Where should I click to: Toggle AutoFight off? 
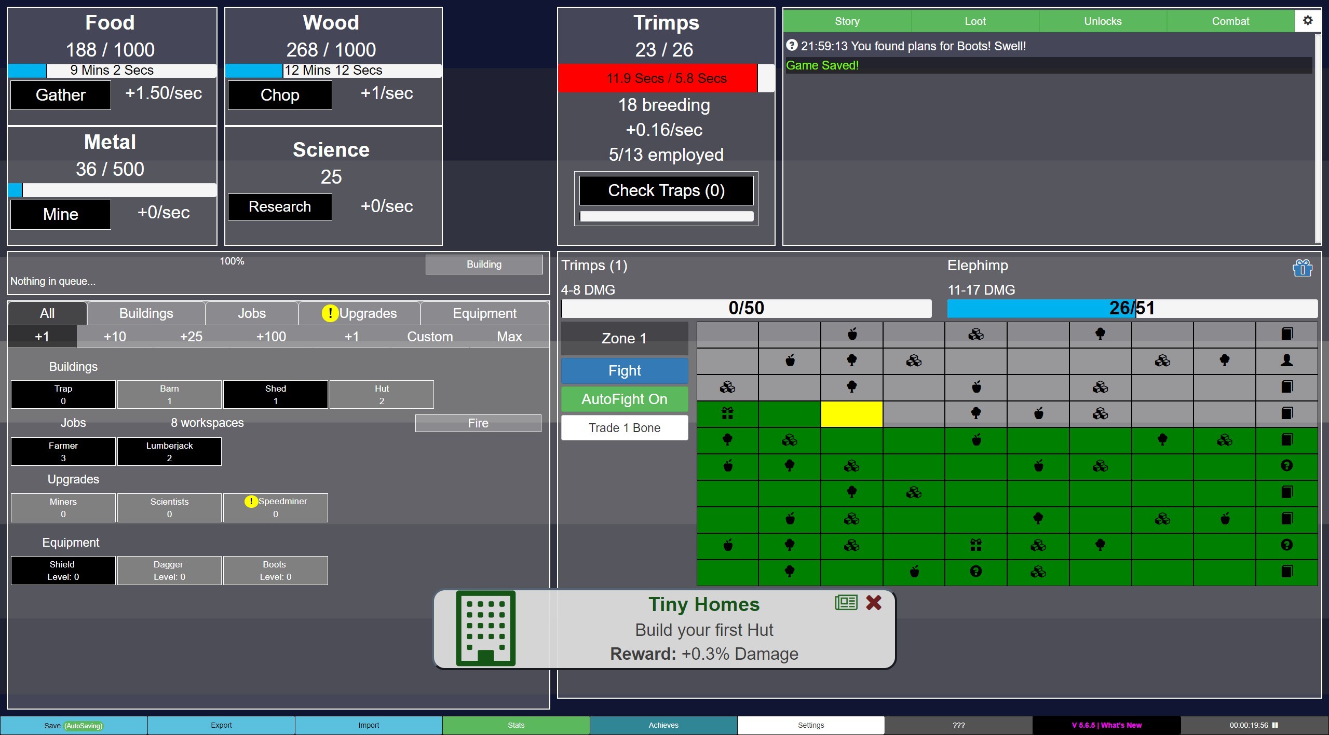[x=624, y=399]
